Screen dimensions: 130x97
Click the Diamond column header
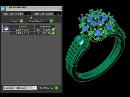pos(45,27)
